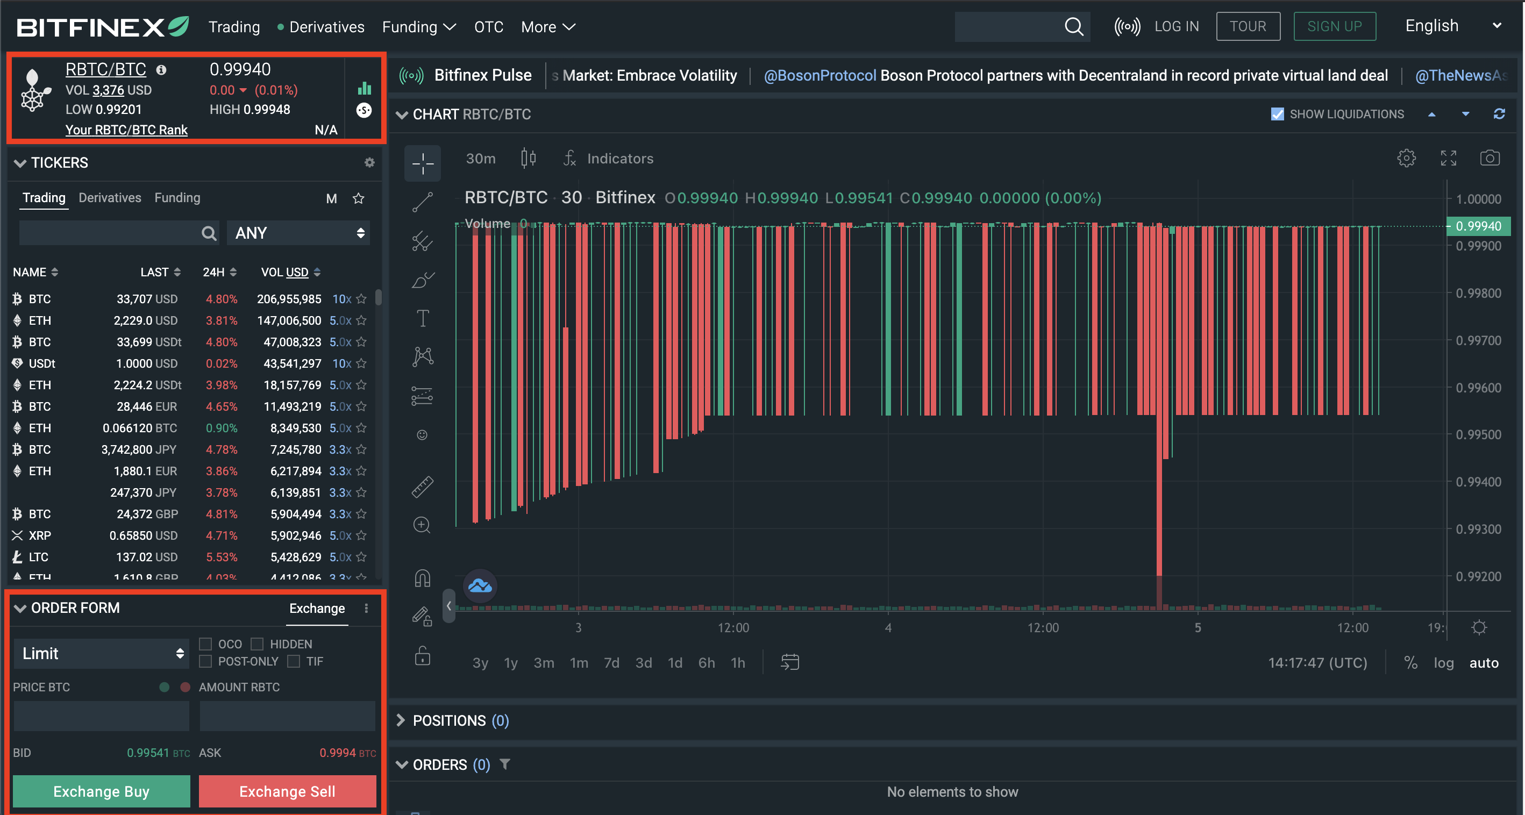Enable the TIF checkbox
Image resolution: width=1525 pixels, height=815 pixels.
pyautogui.click(x=294, y=661)
